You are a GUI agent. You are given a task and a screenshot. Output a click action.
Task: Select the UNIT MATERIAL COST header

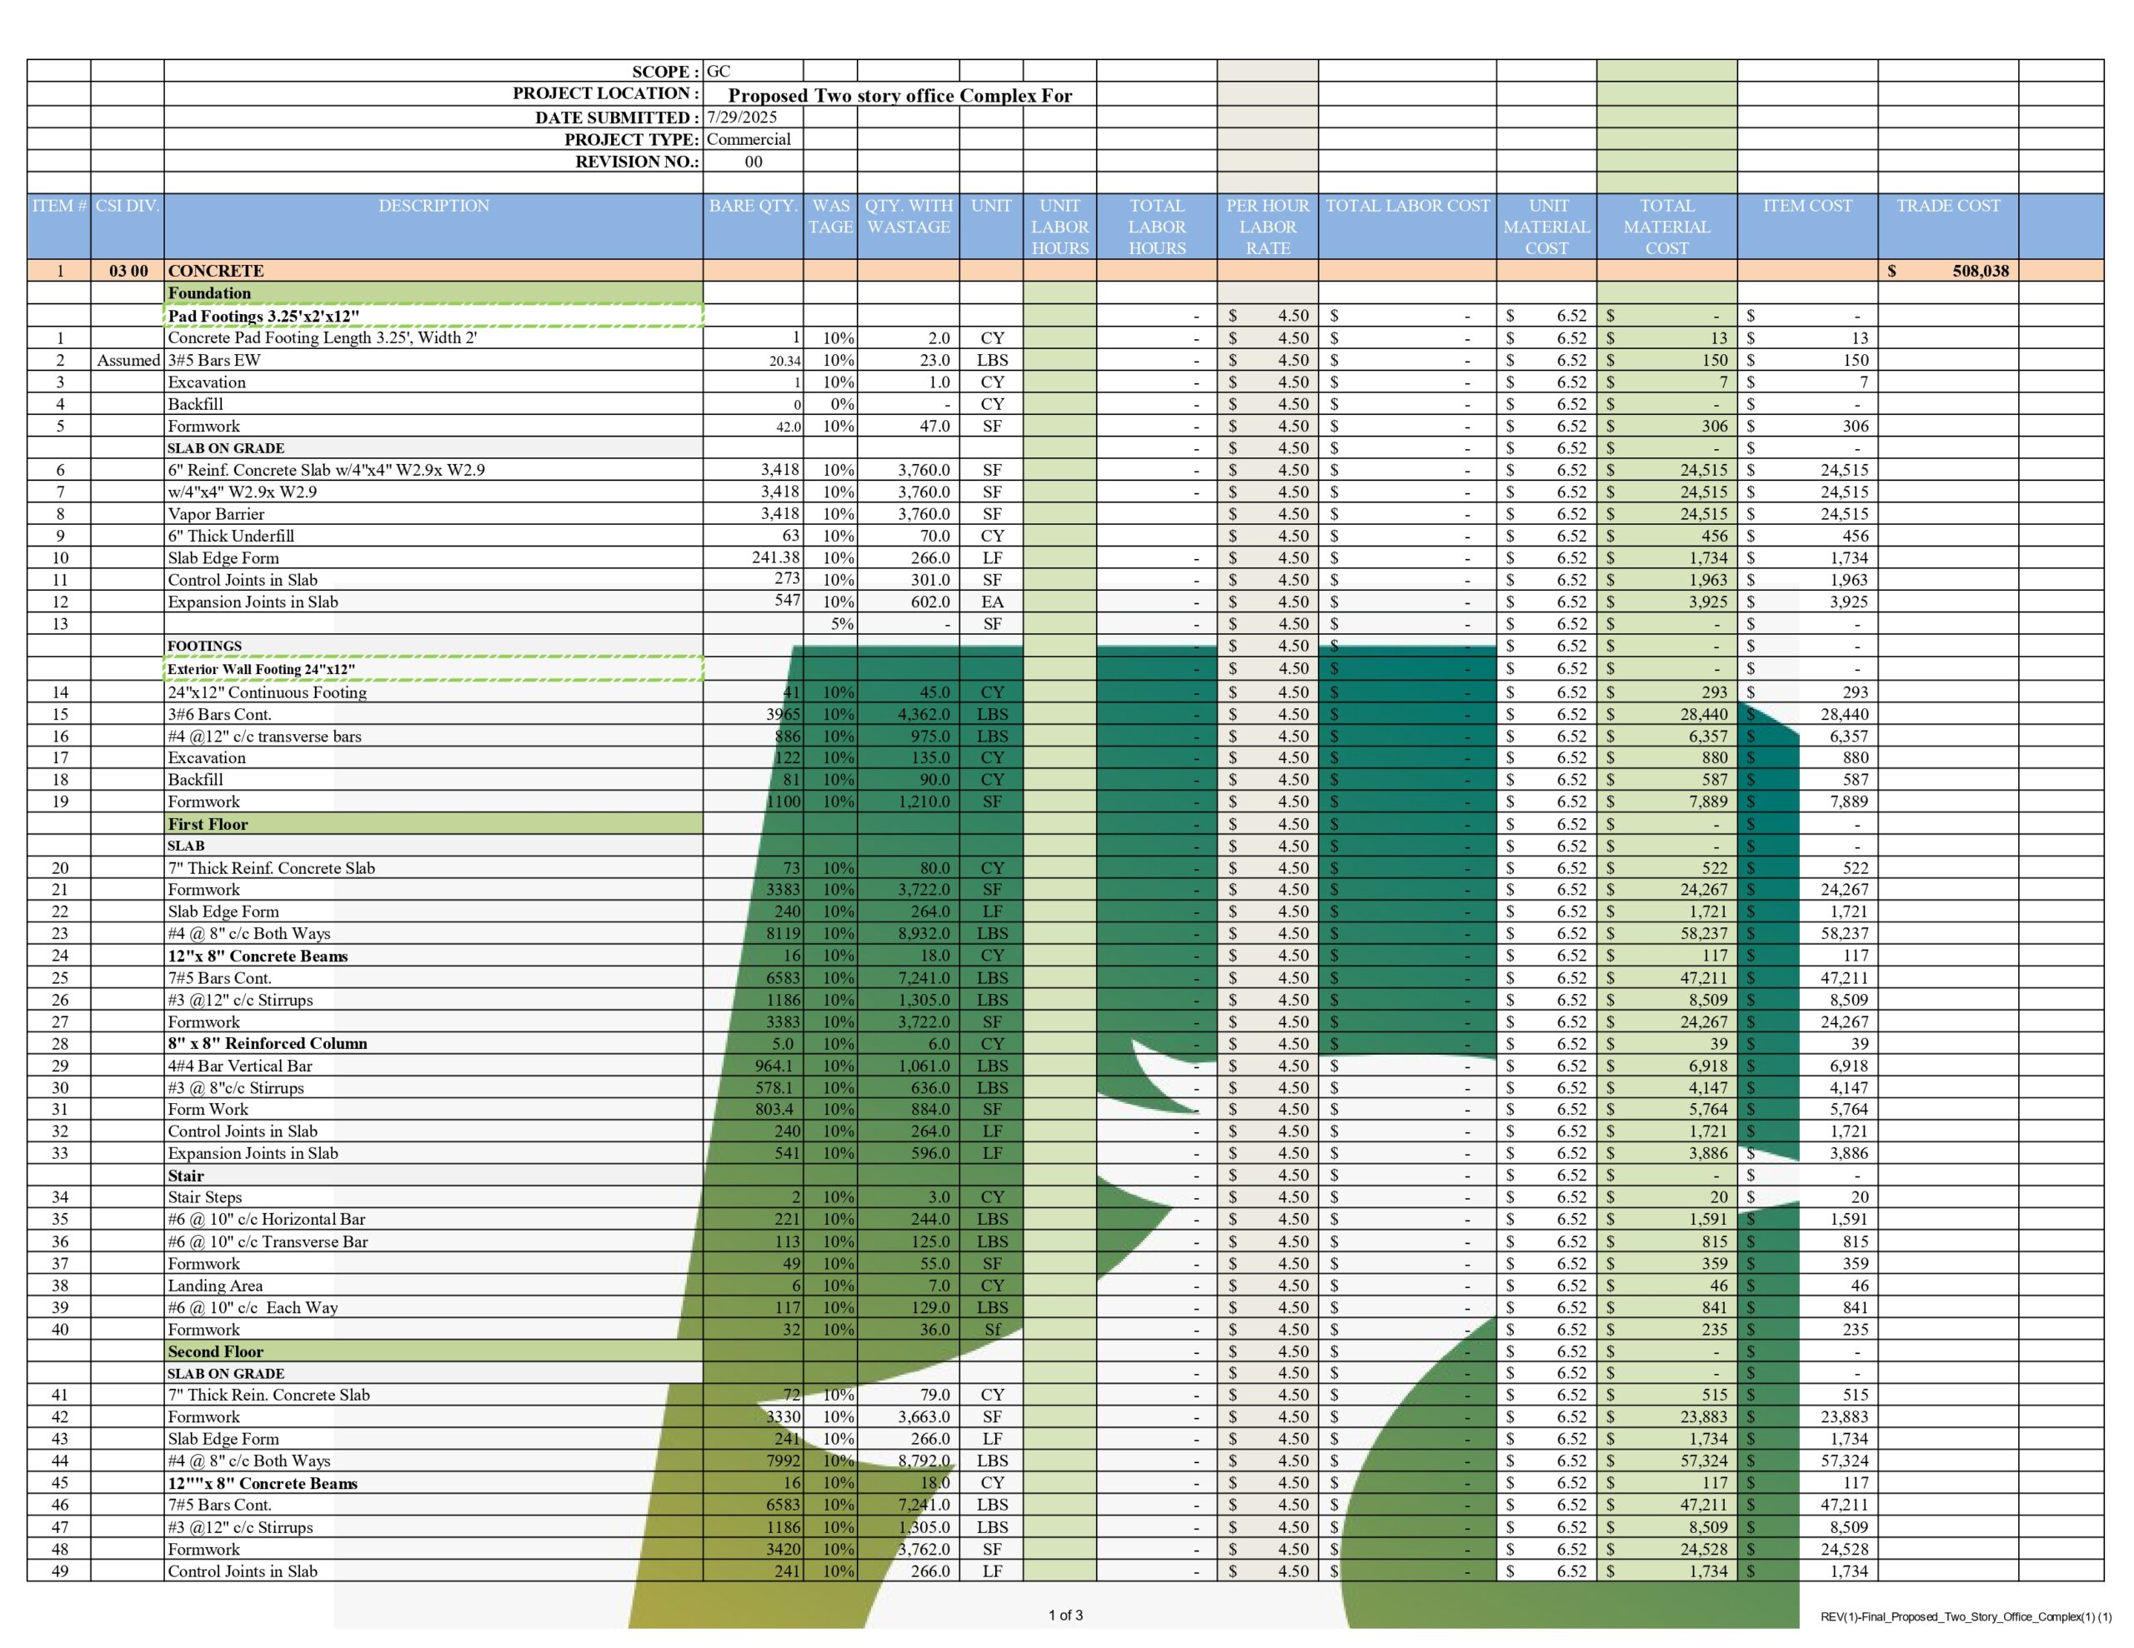(x=1547, y=227)
